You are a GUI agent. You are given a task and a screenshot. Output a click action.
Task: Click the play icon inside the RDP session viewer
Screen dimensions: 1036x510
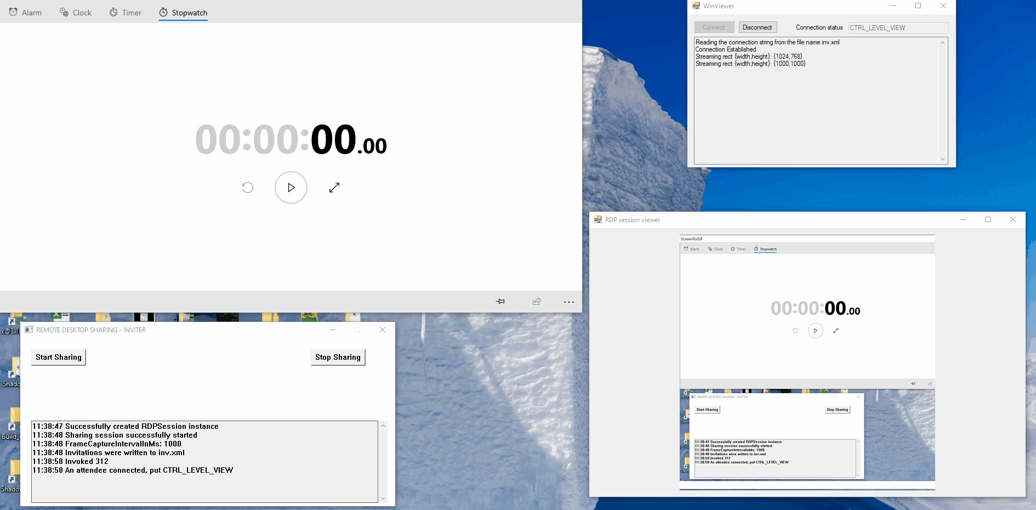click(815, 331)
